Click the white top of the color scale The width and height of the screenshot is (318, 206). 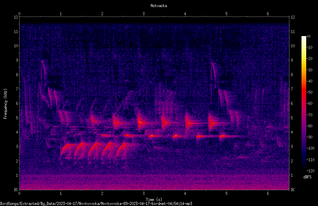coord(304,38)
